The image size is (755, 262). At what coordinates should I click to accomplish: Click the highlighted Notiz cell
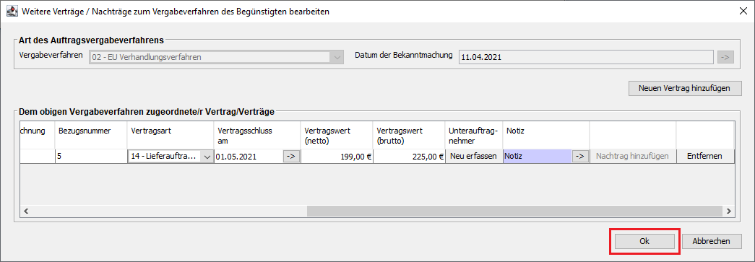[538, 156]
